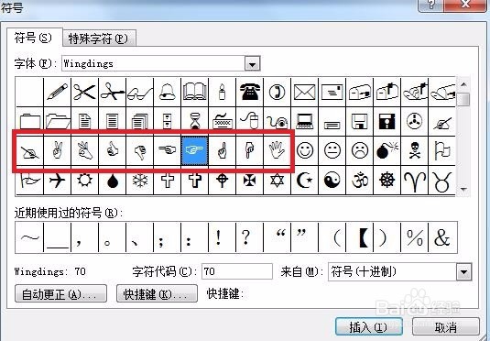Screen dimensions: 490x341
Task: Pick the victory hand symbol
Action: point(57,150)
